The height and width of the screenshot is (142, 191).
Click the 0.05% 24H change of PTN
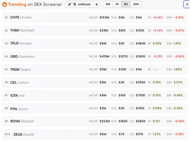178,108
